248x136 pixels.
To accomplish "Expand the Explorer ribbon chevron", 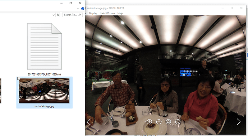I will tap(78, 9).
